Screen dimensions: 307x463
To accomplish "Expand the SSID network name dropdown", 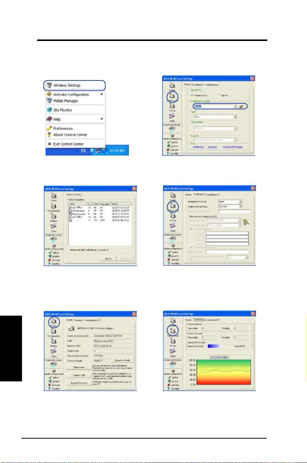I will pyautogui.click(x=235, y=106).
